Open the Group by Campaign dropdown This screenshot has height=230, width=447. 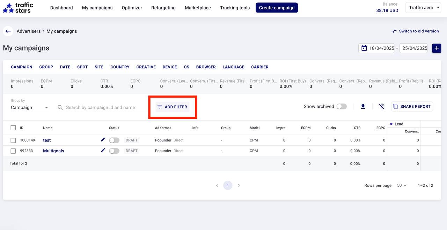click(x=30, y=108)
